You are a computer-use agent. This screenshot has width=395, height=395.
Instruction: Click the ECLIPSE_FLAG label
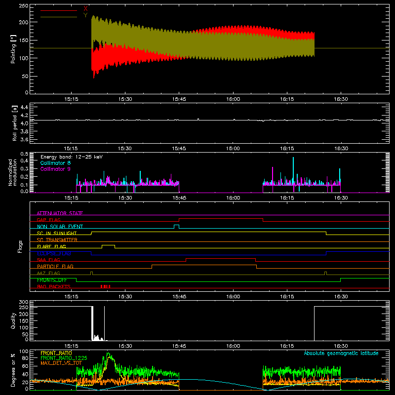coord(54,253)
